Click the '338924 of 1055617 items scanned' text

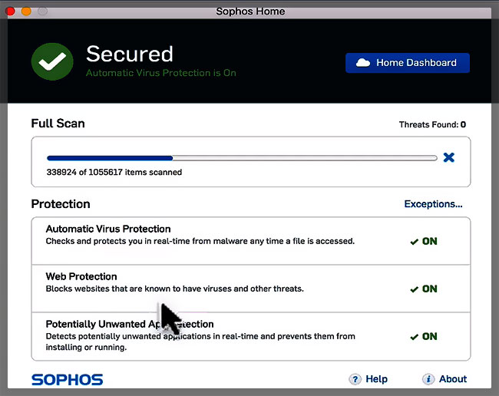coord(114,172)
